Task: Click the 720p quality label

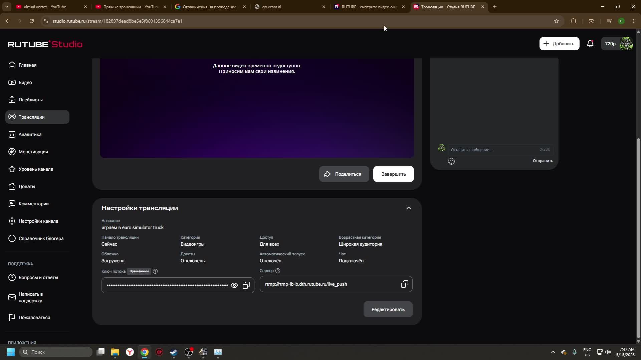Action: point(610,44)
